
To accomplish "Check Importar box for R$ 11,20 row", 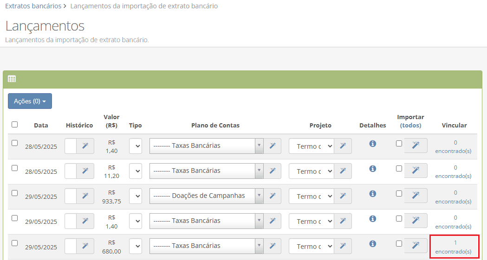I will (x=399, y=169).
